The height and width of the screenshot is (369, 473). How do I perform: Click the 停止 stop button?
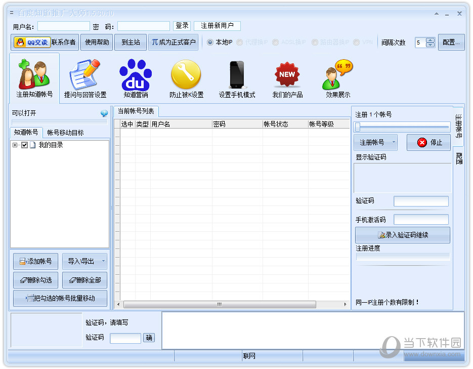pyautogui.click(x=428, y=142)
